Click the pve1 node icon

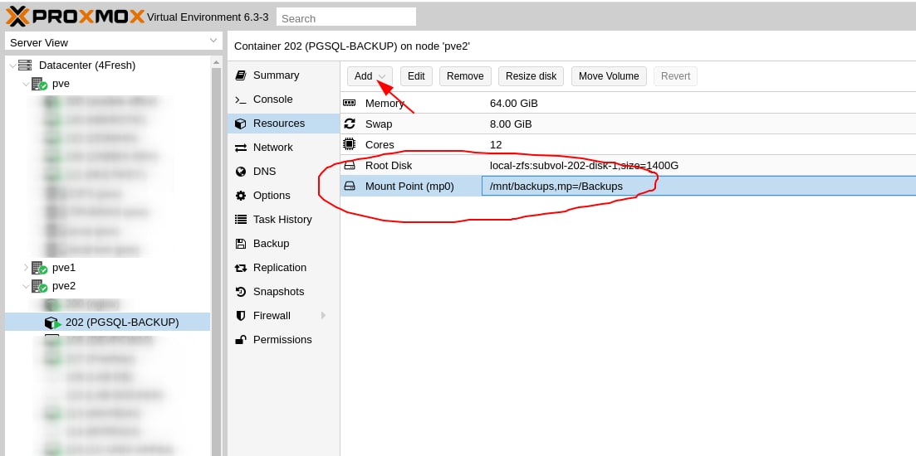tap(39, 268)
